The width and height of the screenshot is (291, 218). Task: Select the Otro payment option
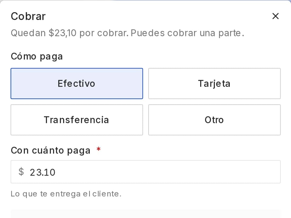tap(214, 120)
